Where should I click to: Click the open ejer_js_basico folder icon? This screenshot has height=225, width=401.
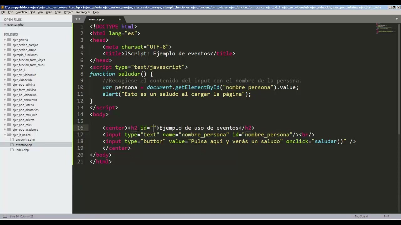click(9, 135)
